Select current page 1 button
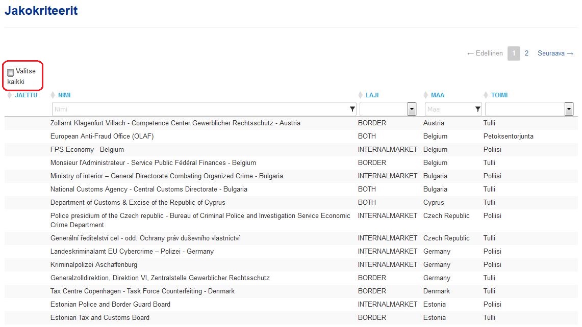 514,53
